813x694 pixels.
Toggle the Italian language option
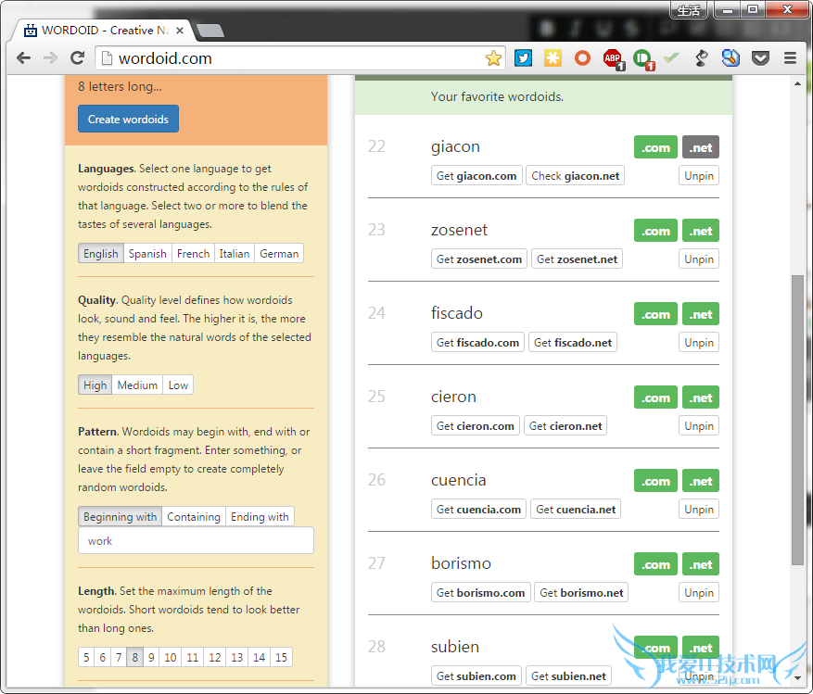pyautogui.click(x=235, y=254)
